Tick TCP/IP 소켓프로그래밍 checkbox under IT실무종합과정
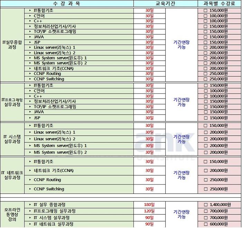 coord(205,32)
